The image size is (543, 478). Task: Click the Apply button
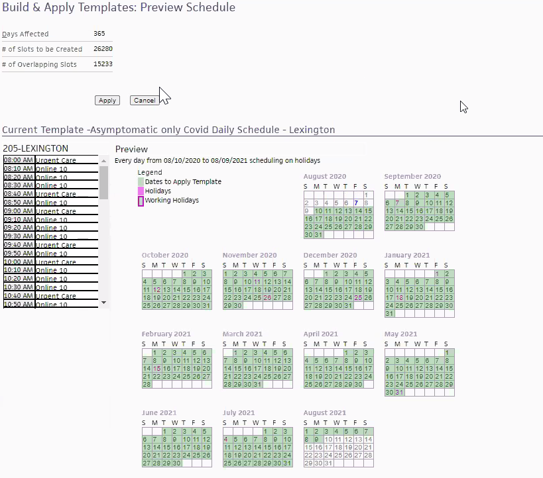click(107, 101)
